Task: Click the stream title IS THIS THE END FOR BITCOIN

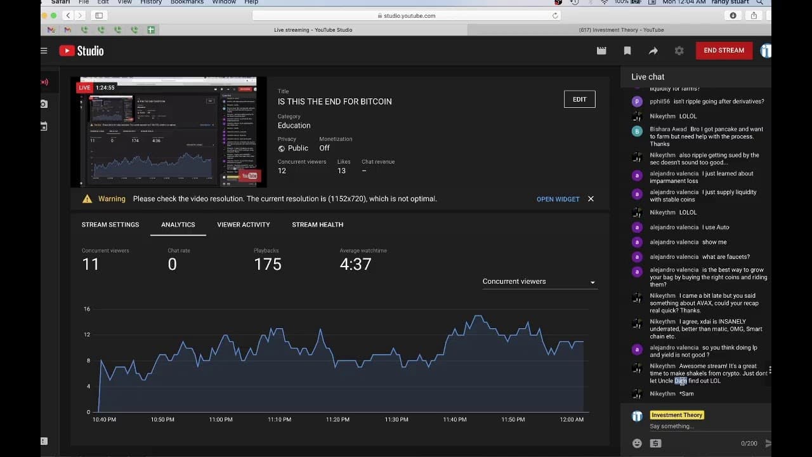Action: pyautogui.click(x=334, y=102)
